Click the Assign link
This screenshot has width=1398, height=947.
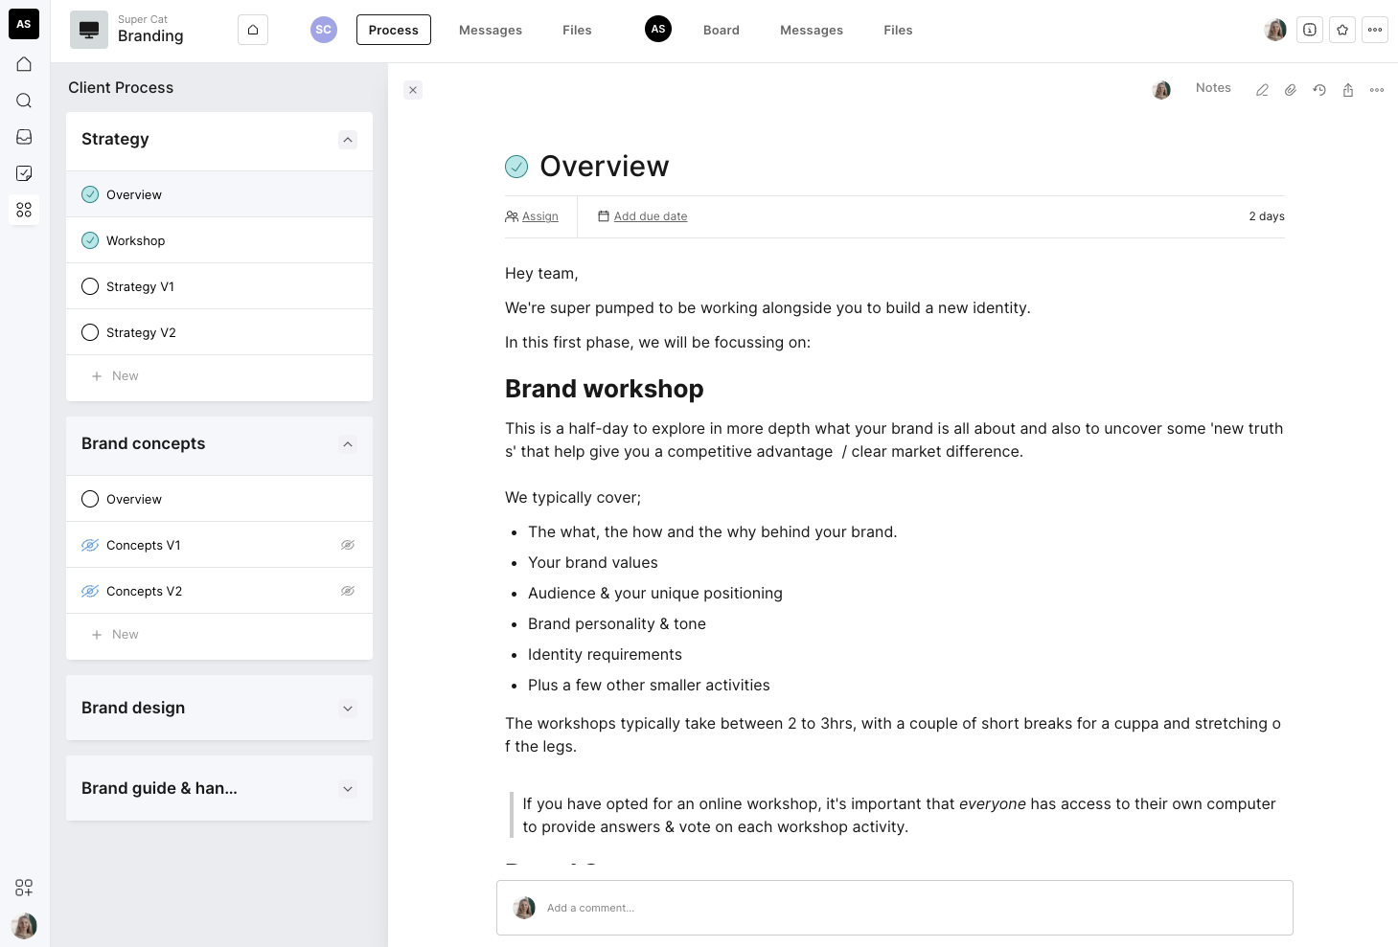pyautogui.click(x=540, y=216)
